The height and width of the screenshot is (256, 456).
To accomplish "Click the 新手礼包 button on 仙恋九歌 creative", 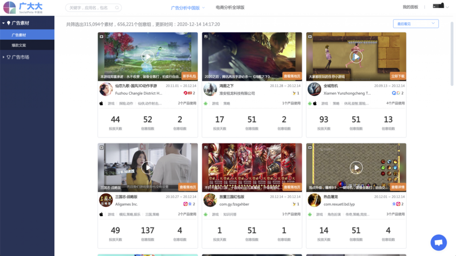I will [x=189, y=76].
